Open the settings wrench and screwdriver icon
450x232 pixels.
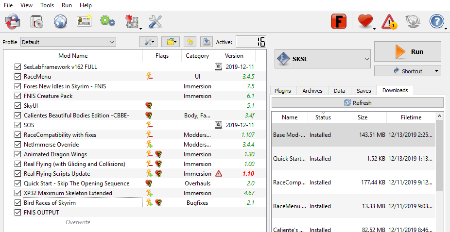(x=155, y=22)
